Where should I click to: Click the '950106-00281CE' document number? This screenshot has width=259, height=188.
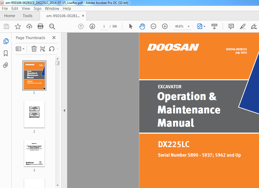(236, 49)
